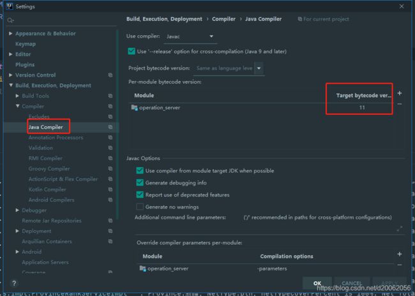
Task: Click the project-level icon next to Version Control
Action: tap(110, 75)
